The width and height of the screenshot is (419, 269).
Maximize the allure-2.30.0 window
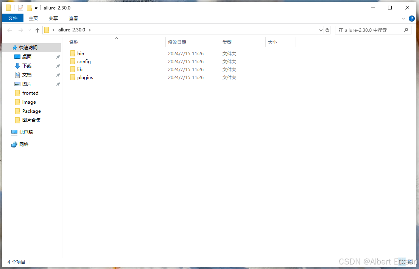(390, 8)
